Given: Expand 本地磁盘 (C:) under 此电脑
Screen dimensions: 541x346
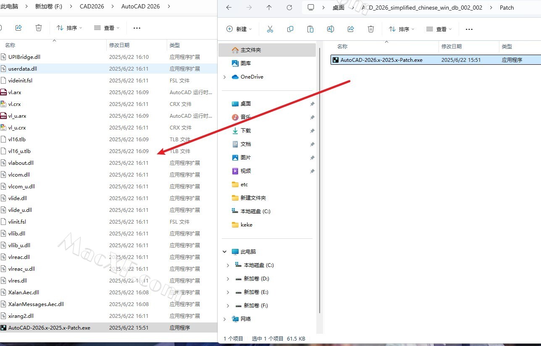Looking at the screenshot, I should point(228,265).
